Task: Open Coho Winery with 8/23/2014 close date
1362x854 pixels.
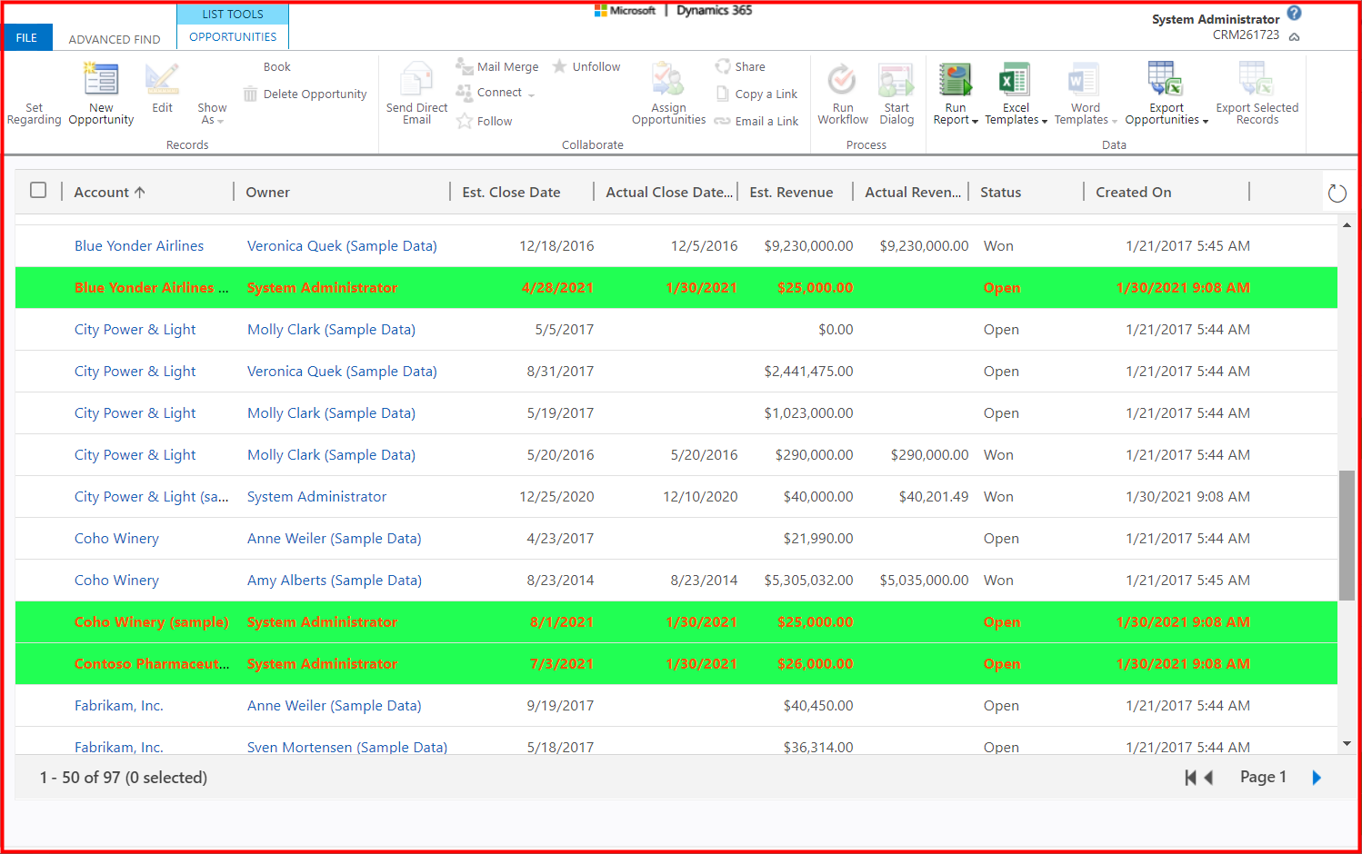Action: pos(116,581)
